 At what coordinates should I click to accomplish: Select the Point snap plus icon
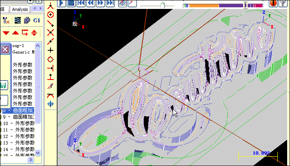tap(51, 50)
